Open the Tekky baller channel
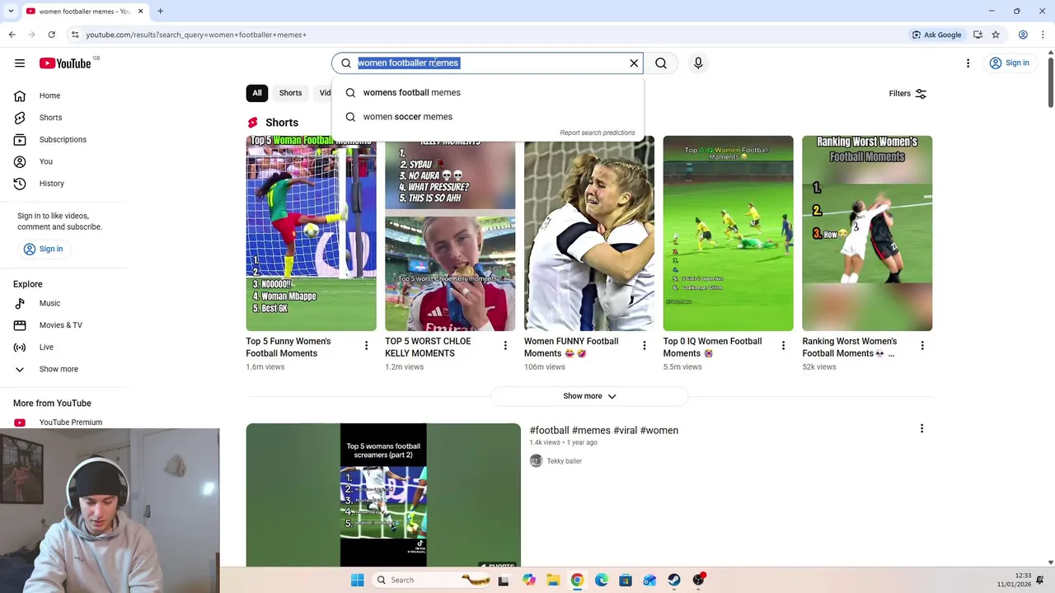 click(x=564, y=461)
